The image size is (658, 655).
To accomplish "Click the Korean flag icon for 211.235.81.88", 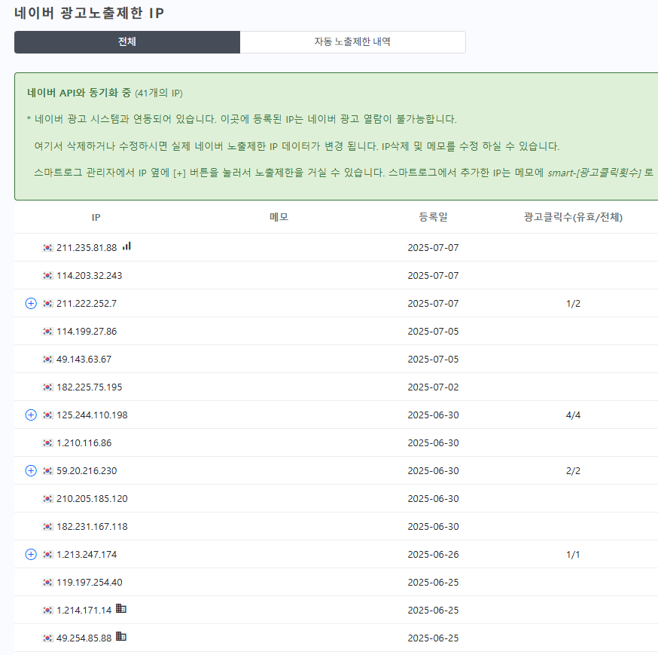I will click(48, 248).
